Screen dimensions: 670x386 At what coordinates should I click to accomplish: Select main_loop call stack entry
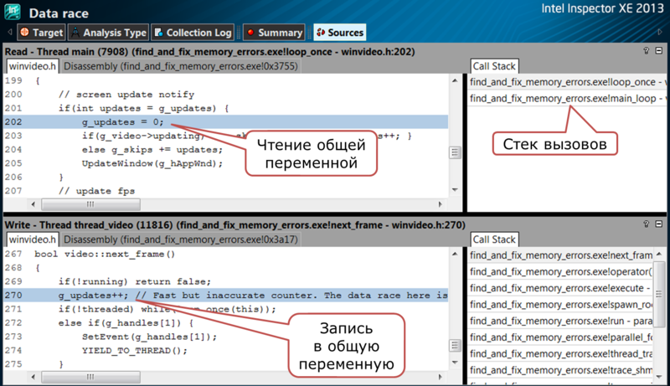[x=567, y=98]
